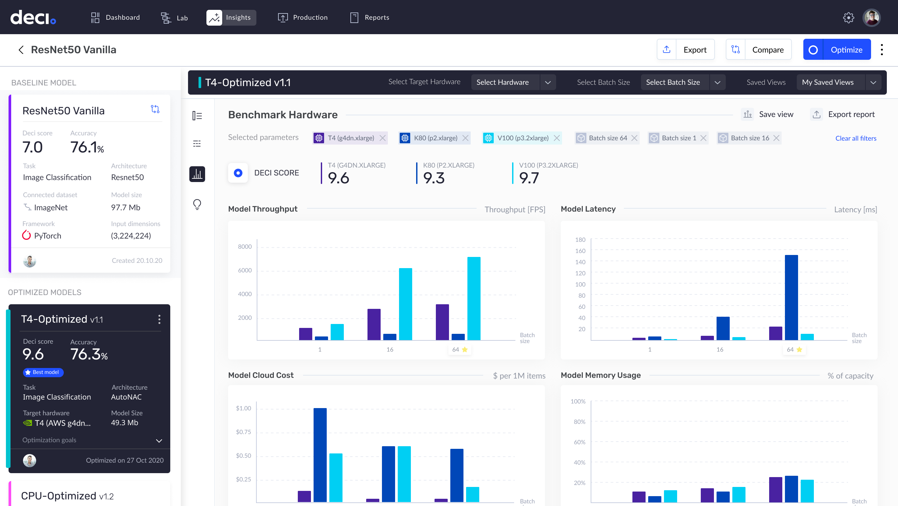Click the compare icon on ResNet50 Vanilla card

coord(155,109)
